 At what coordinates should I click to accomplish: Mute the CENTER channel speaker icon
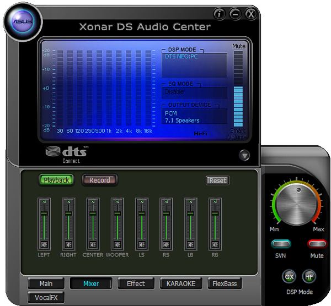click(x=93, y=245)
